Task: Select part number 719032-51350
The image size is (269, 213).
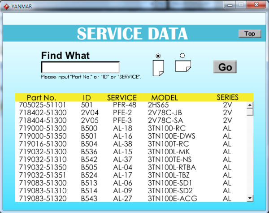Action: (43, 167)
